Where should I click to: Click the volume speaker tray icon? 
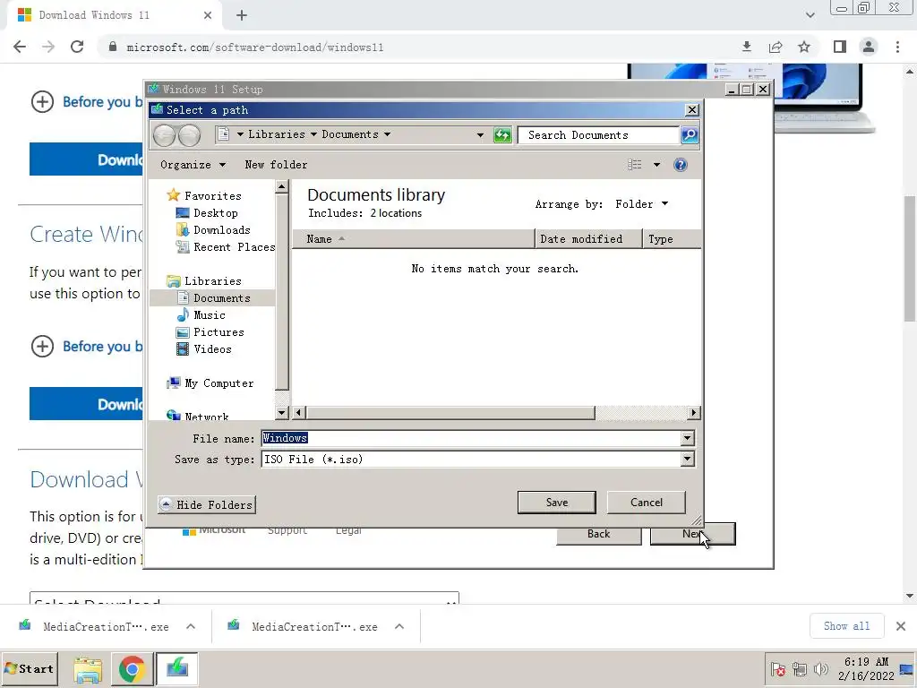click(821, 669)
